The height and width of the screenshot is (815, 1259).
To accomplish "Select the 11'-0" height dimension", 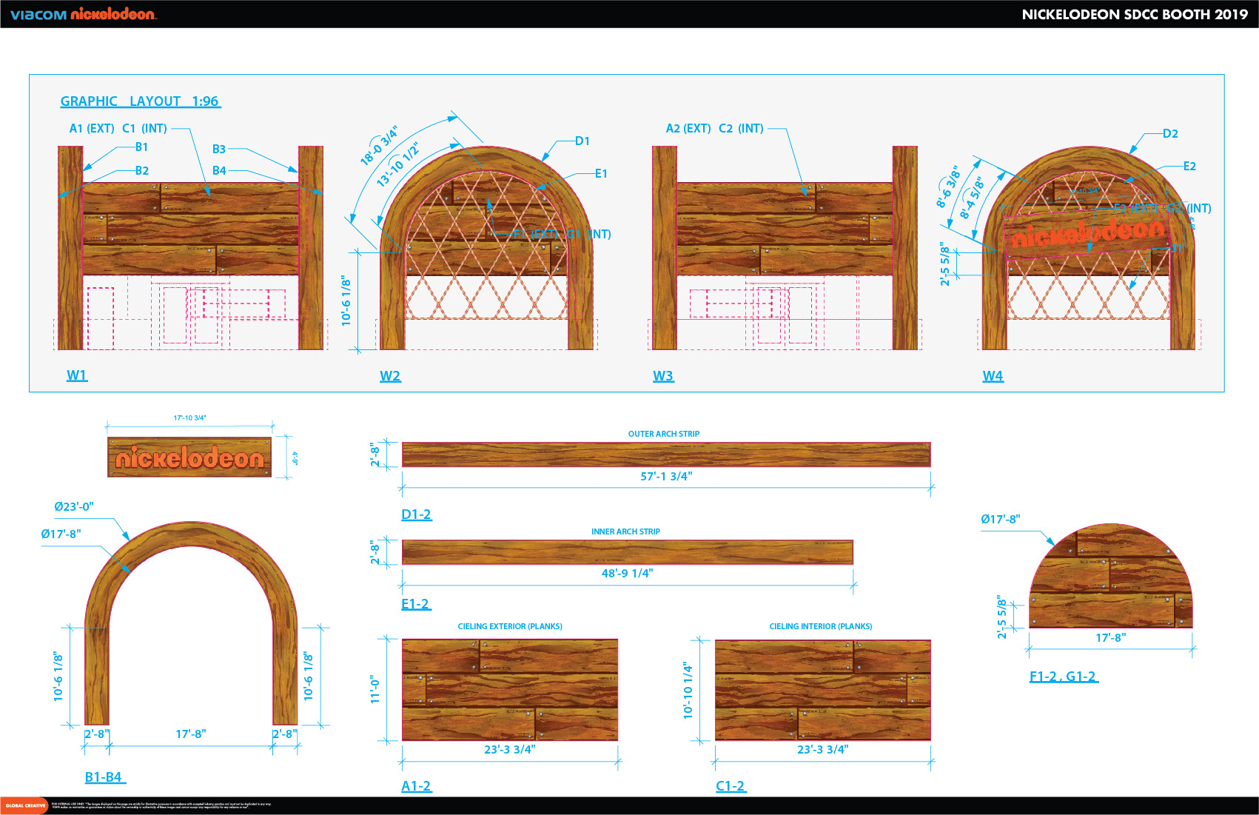I will [x=375, y=689].
